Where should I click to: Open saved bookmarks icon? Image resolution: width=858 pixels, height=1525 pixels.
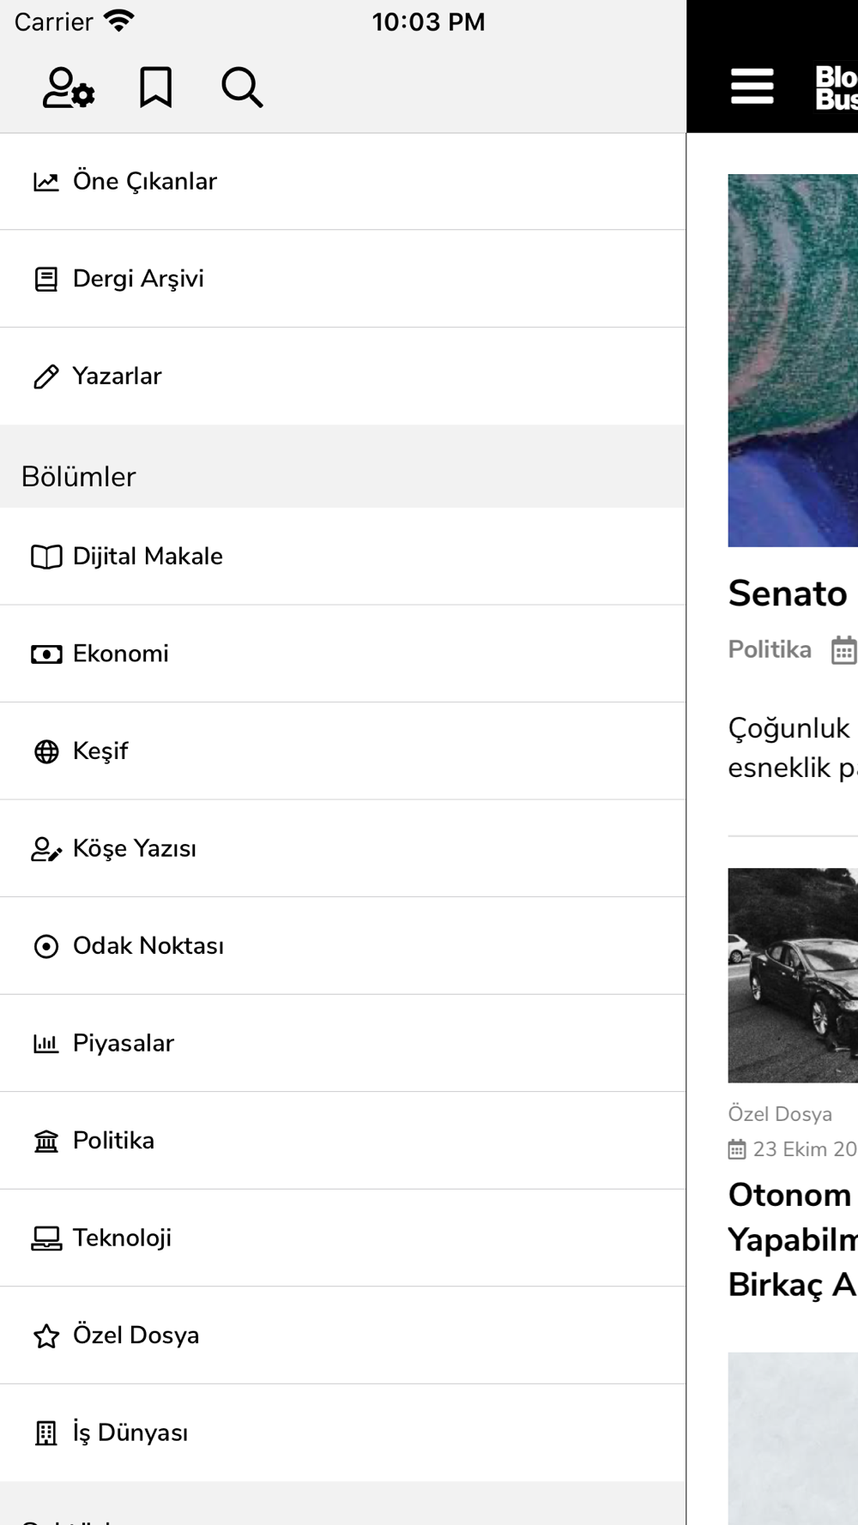click(x=155, y=87)
